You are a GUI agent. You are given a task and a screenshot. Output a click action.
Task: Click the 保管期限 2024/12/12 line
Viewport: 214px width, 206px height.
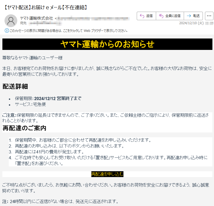click(48, 98)
